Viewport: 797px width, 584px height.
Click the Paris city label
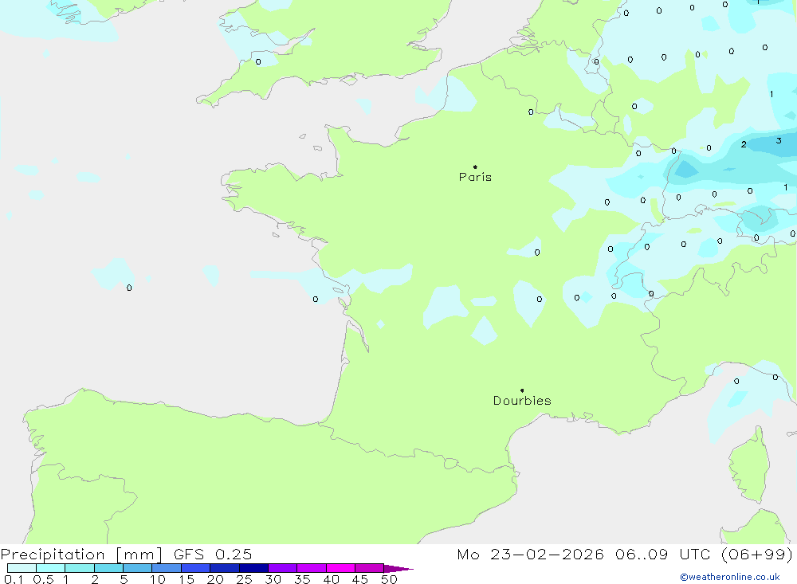[x=475, y=177]
